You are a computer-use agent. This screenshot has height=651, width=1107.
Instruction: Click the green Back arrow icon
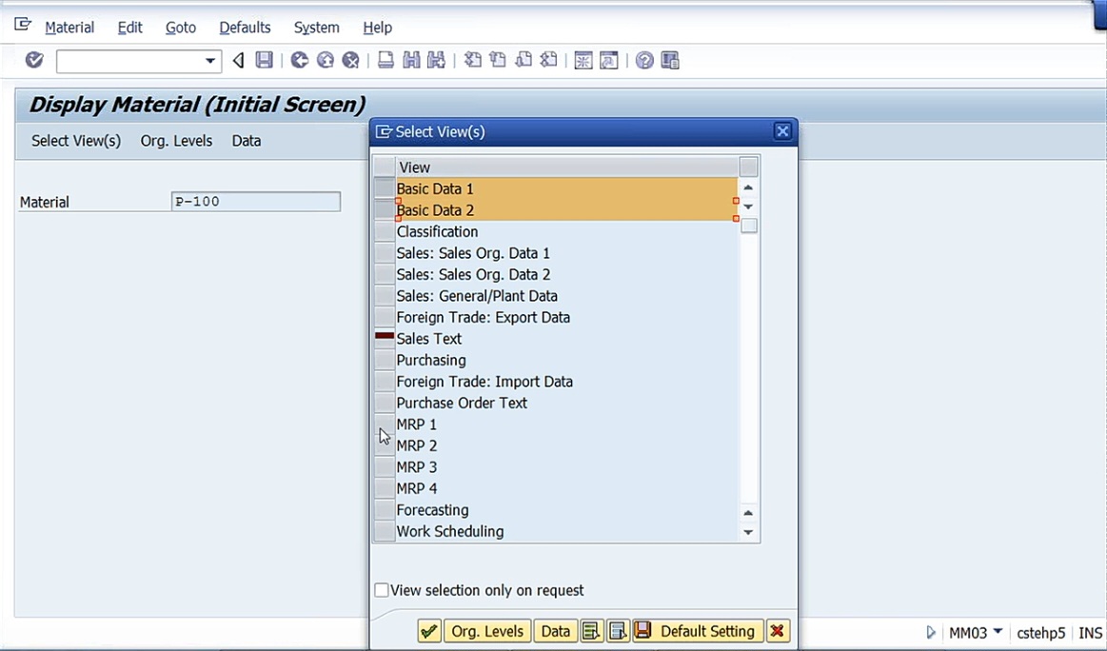coord(299,60)
